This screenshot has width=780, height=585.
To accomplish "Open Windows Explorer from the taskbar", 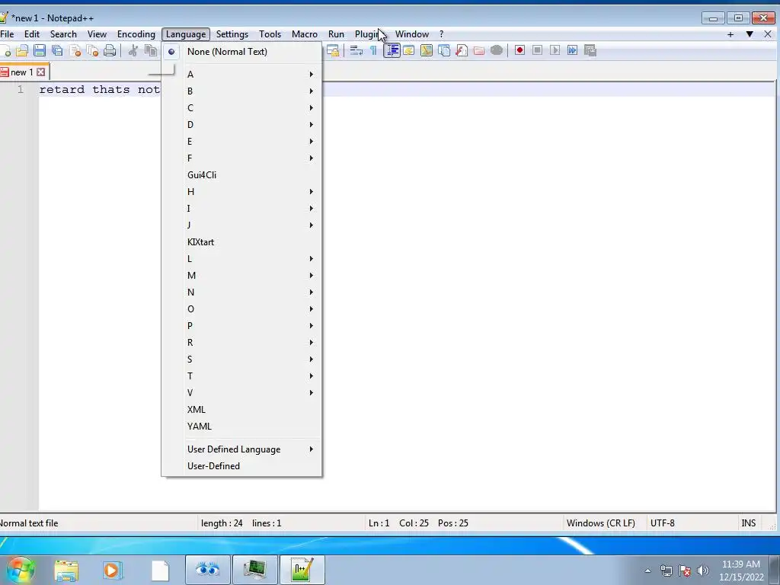I will (66, 570).
